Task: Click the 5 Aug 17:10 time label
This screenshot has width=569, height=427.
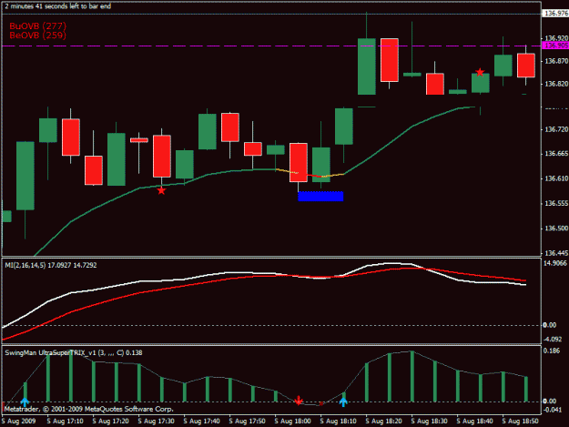Action: [x=65, y=422]
